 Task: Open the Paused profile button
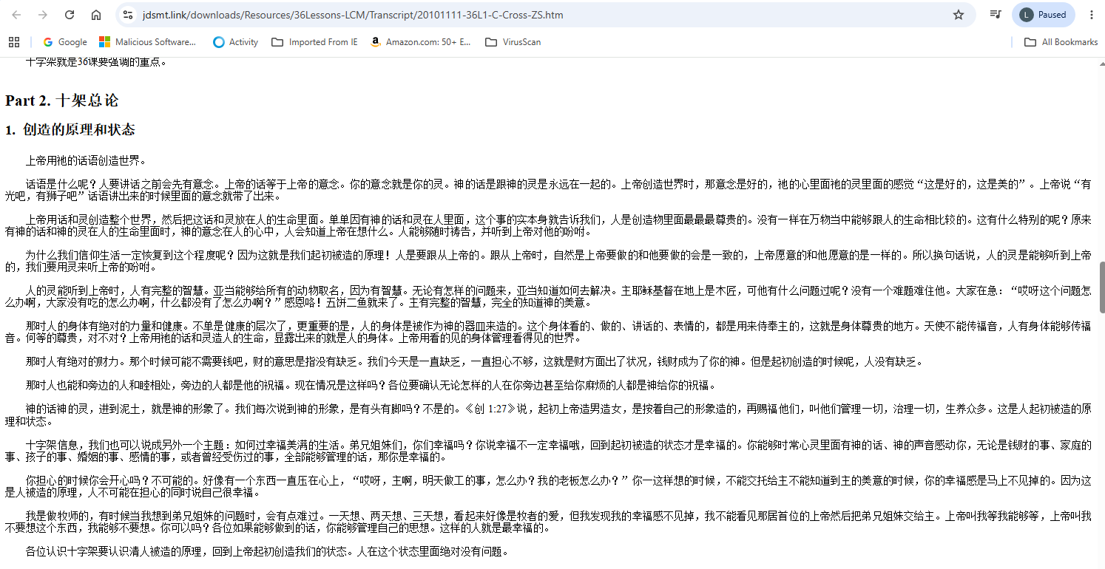point(1043,15)
